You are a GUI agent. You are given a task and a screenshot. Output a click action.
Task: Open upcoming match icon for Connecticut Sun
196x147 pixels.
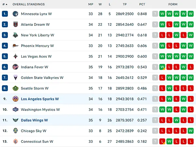(x=155, y=141)
